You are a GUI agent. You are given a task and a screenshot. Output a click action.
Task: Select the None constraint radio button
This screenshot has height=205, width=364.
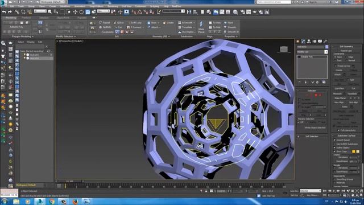pos(335,57)
